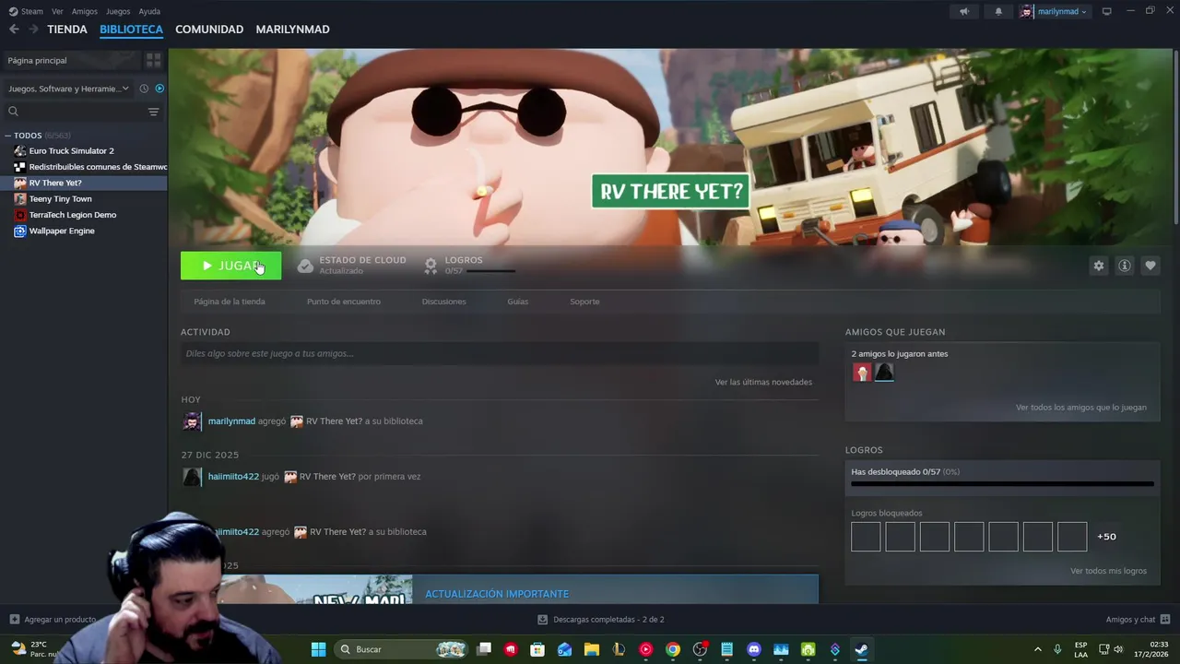The height and width of the screenshot is (664, 1180).
Task: Open Punto de encuentro link
Action: [344, 302]
